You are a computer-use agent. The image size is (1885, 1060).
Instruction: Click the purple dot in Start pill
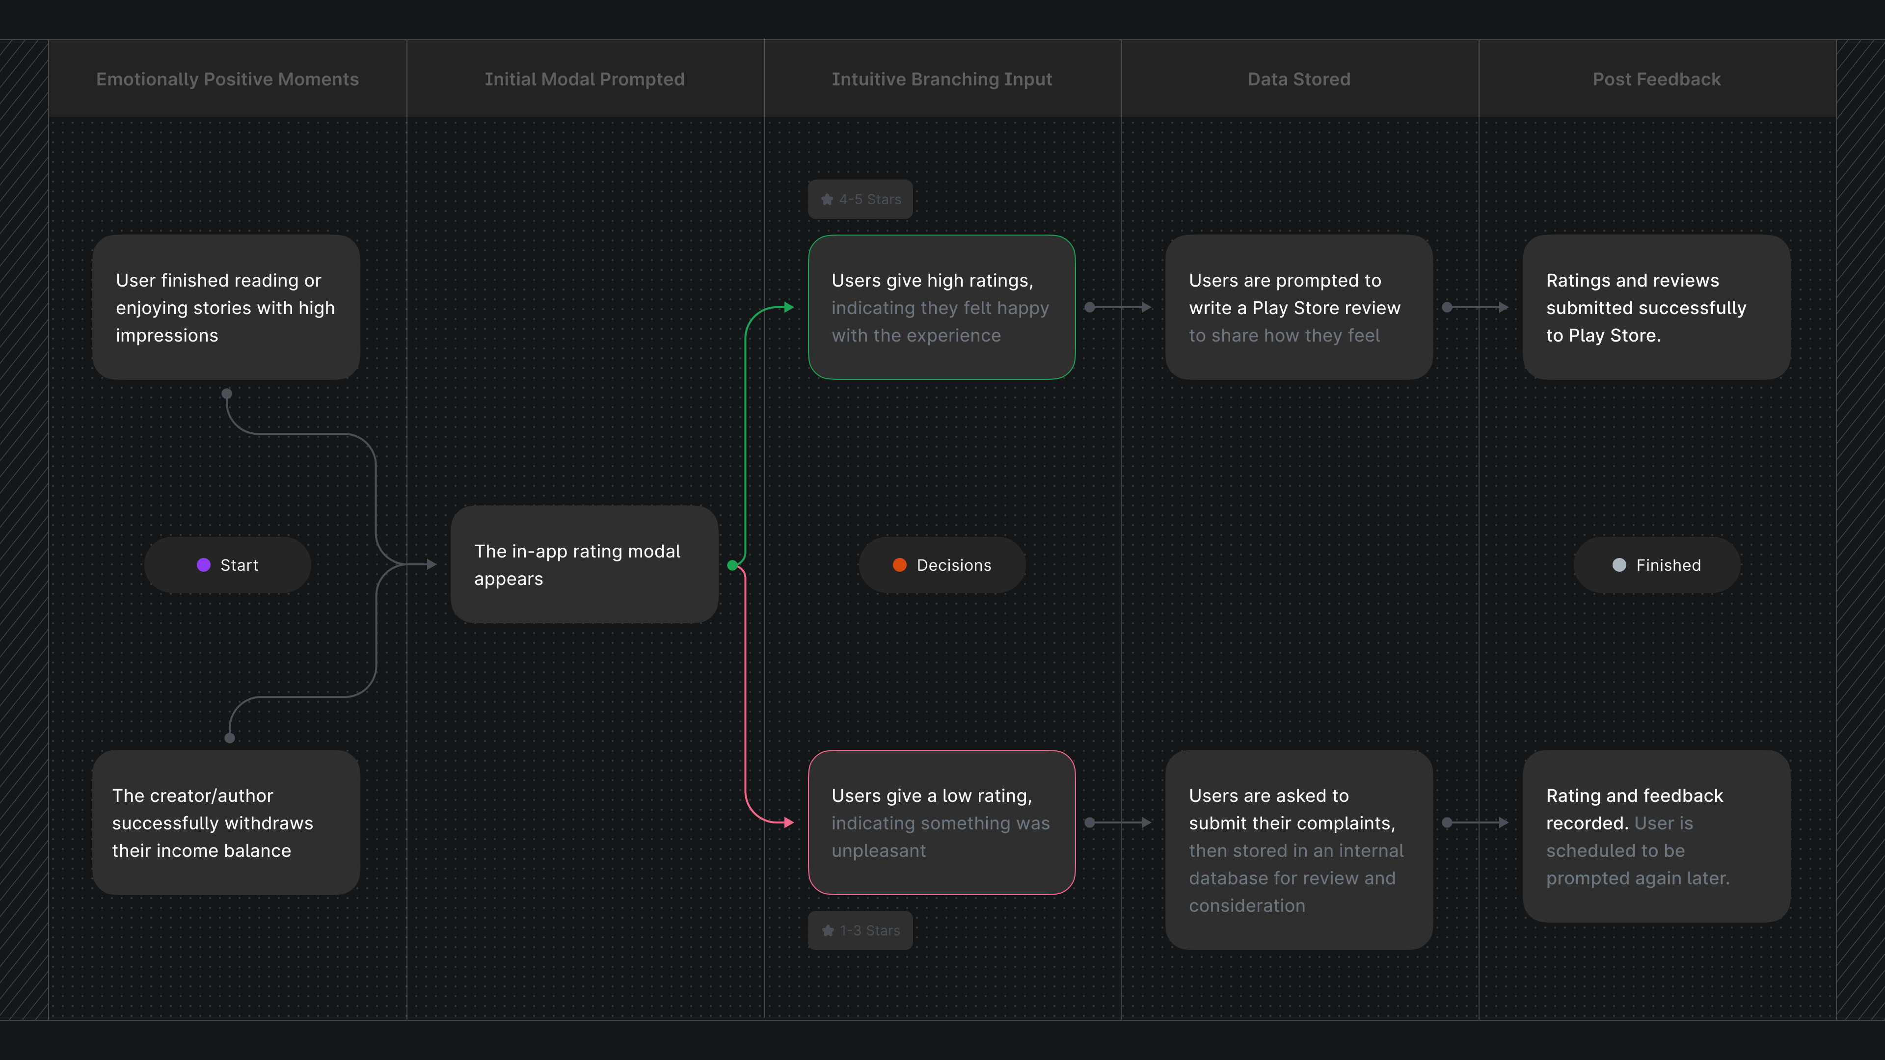(203, 565)
